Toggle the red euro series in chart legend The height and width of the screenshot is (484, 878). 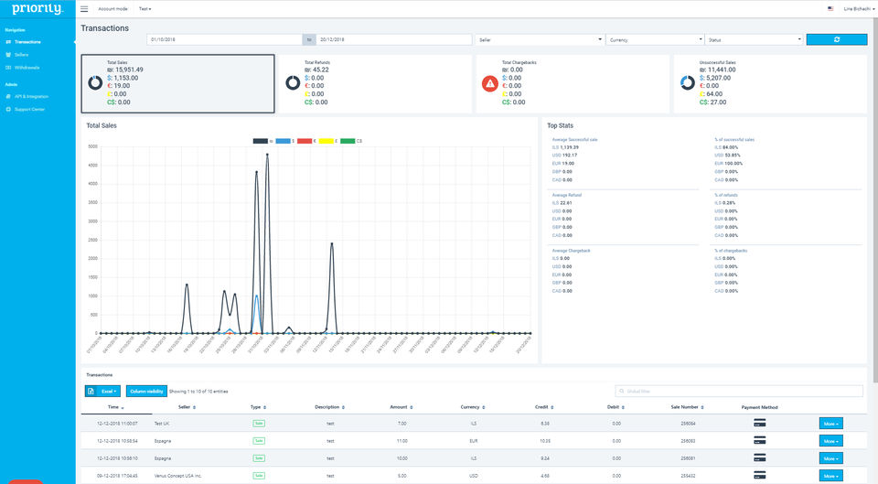(x=306, y=141)
